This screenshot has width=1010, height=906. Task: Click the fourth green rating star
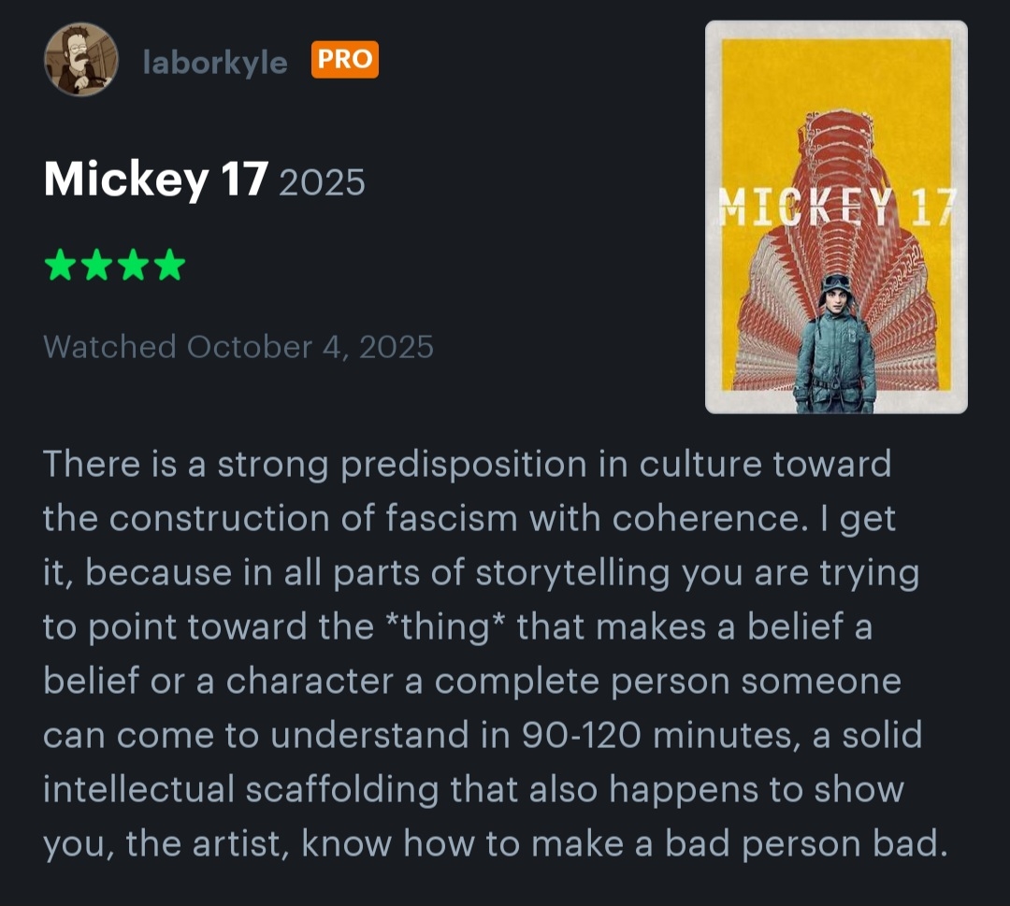pos(169,267)
